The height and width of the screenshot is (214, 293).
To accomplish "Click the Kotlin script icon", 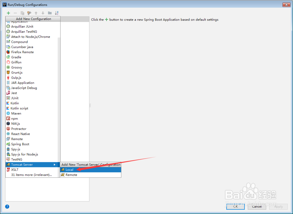I will (x=8, y=108).
